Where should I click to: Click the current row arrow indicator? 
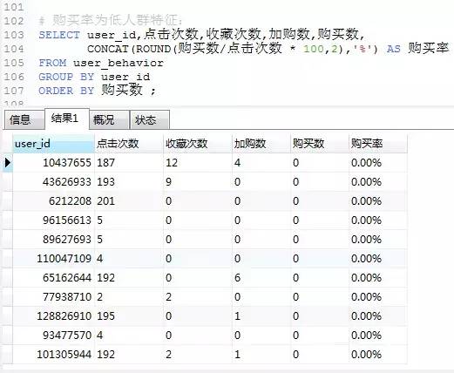point(8,162)
